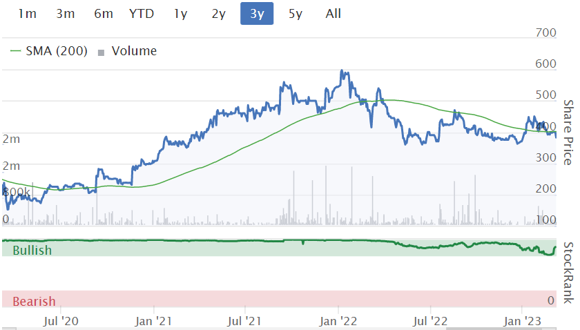The image size is (580, 330).
Task: Click the price peak near Jan '22
Action: click(x=342, y=70)
